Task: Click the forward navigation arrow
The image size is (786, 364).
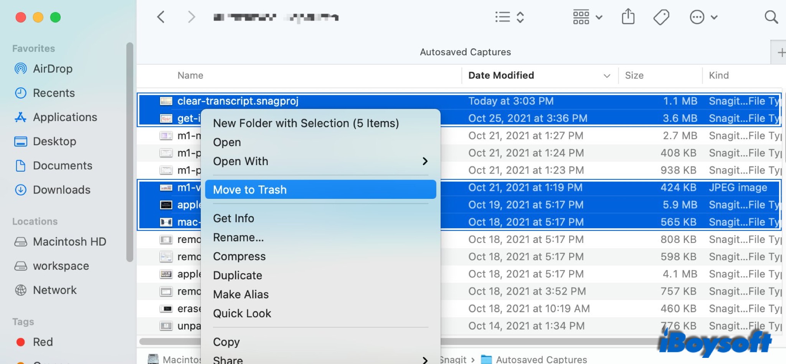Action: click(x=191, y=17)
